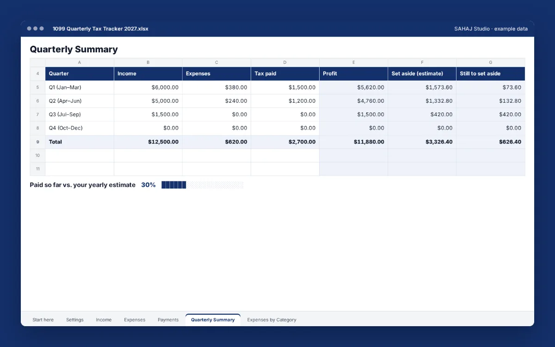Screen dimensions: 555x347
Task: Click the $6,000.00 income cell
Action: click(x=148, y=87)
